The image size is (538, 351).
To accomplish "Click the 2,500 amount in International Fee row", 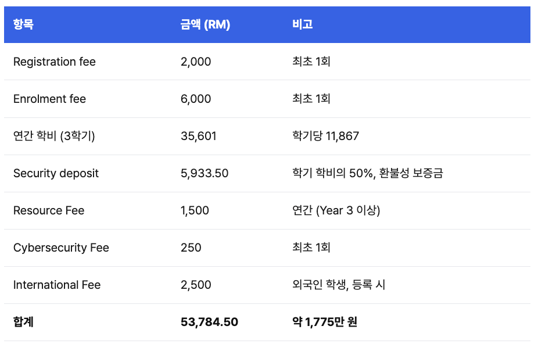I will (x=196, y=285).
